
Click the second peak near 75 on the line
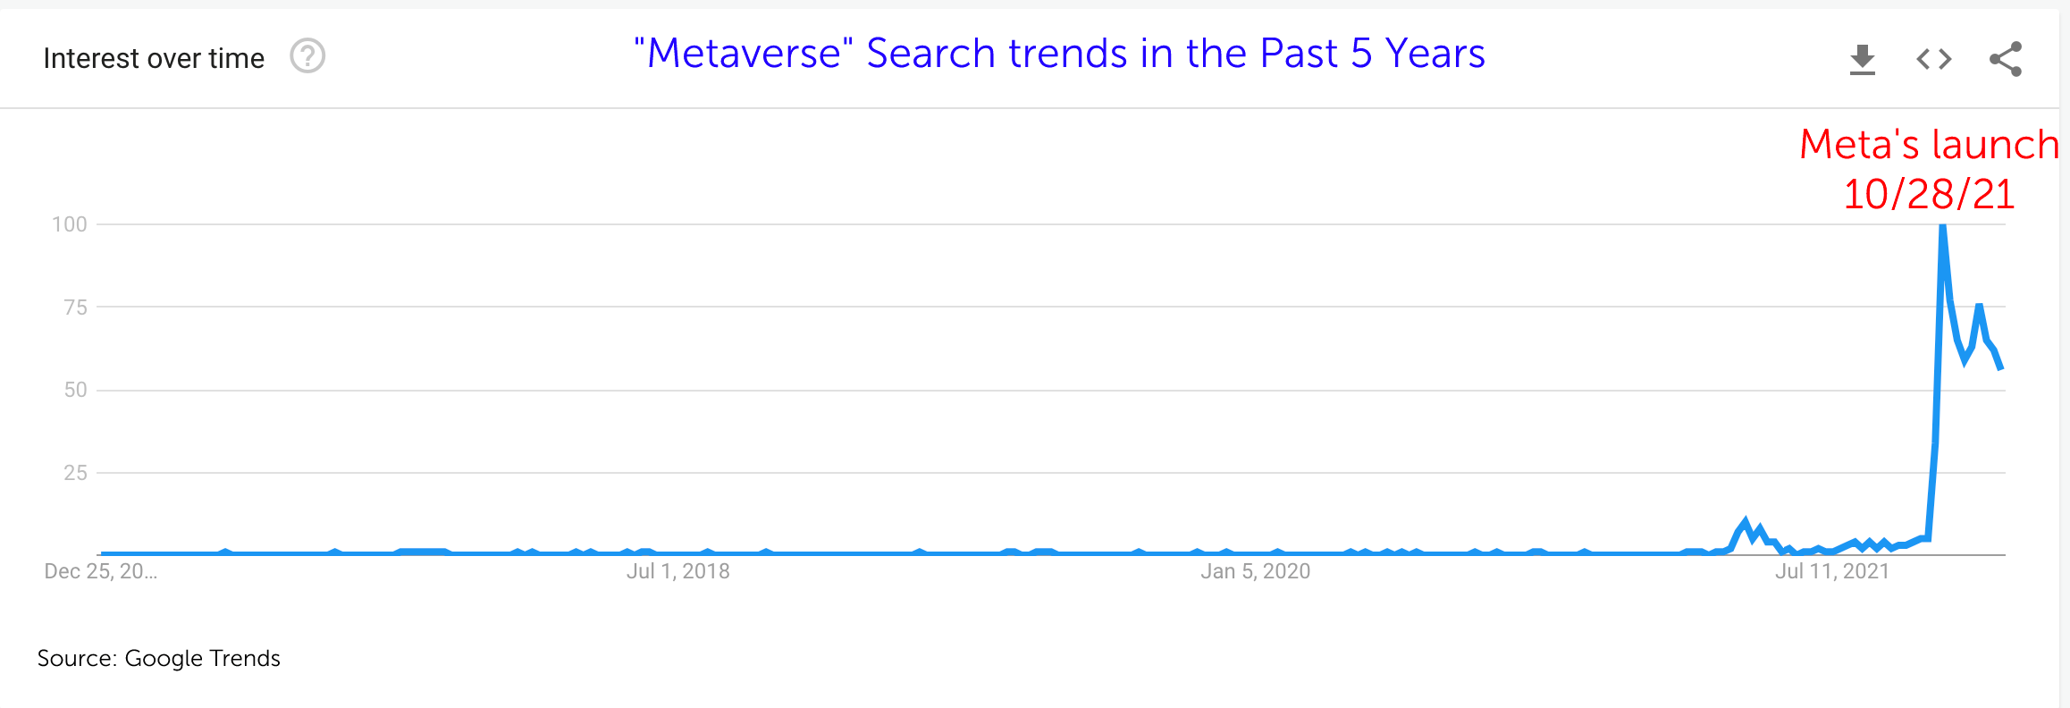pyautogui.click(x=1980, y=308)
